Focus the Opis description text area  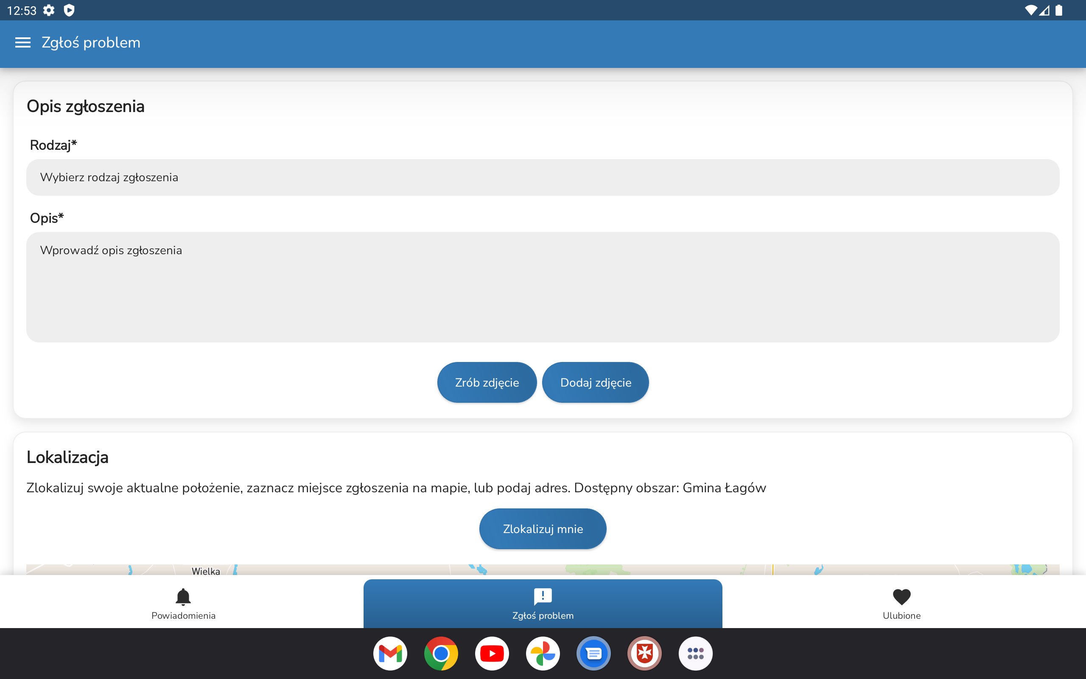pos(543,287)
